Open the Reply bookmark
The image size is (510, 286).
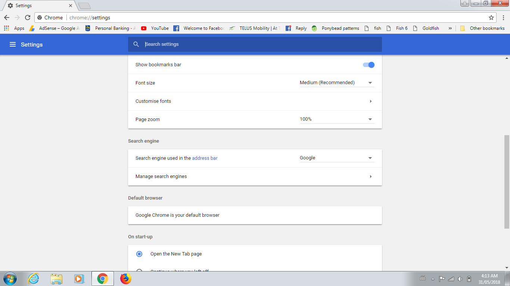tap(296, 28)
